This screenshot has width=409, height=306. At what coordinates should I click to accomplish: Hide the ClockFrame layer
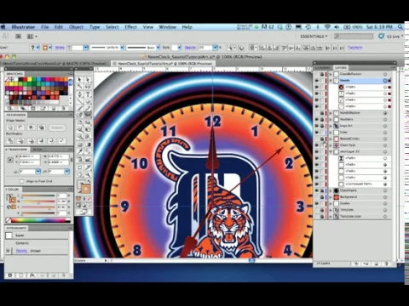(x=316, y=190)
